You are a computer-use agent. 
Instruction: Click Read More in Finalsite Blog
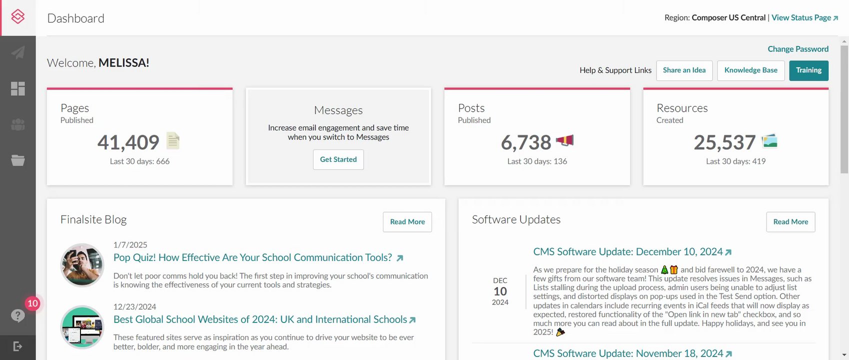click(x=407, y=222)
